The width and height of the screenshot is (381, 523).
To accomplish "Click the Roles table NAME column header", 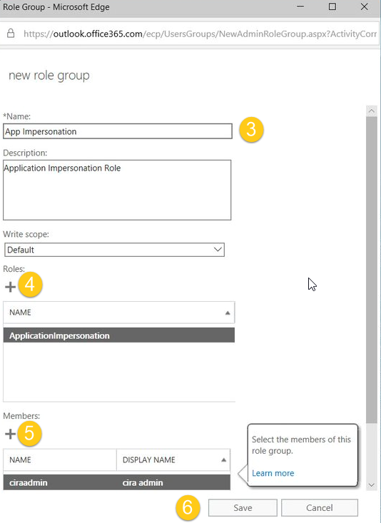I will click(118, 313).
